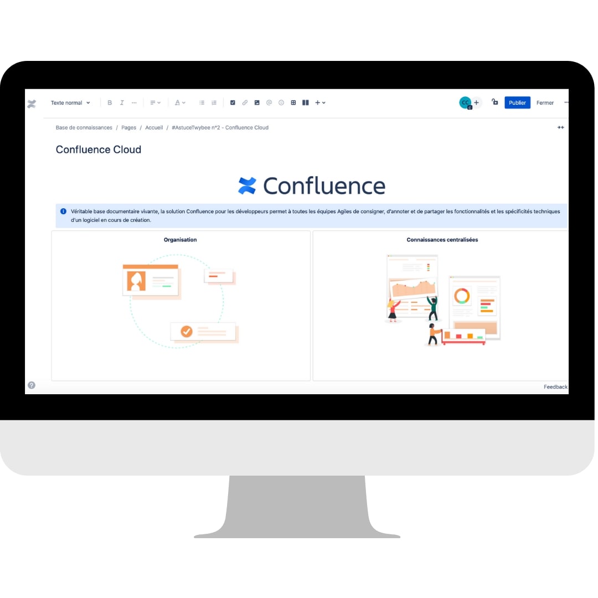598x598 pixels.
Task: Open the Feedback link
Action: point(556,387)
